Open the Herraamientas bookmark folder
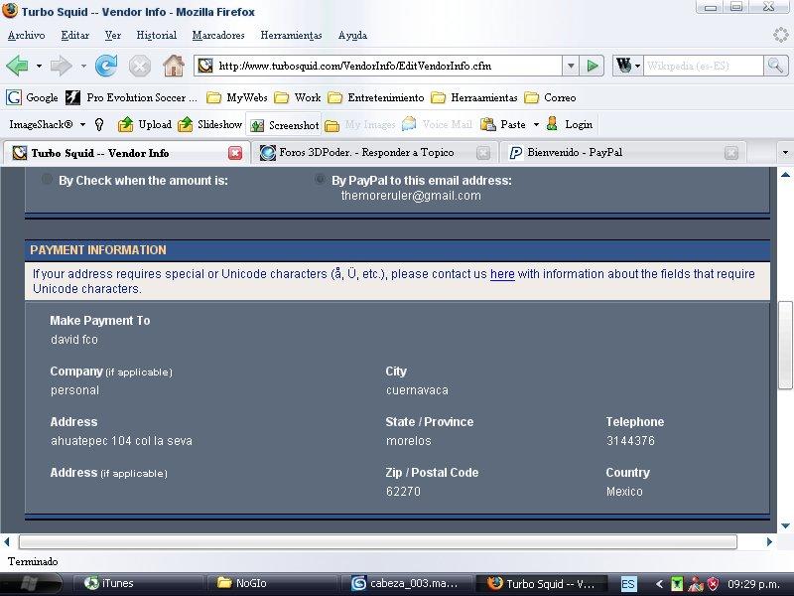 click(474, 97)
